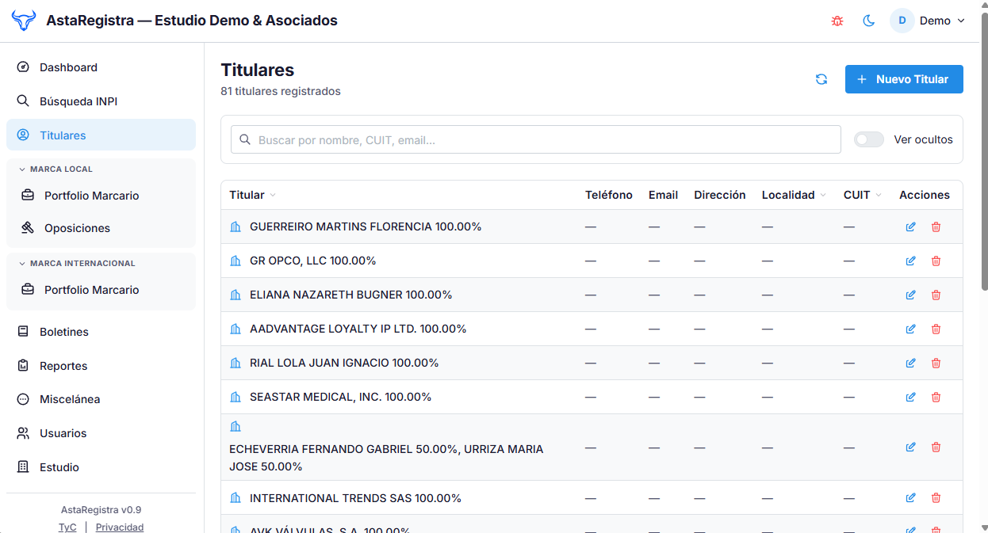Open Dashboard in the sidebar
This screenshot has height=533, width=988.
click(x=101, y=67)
